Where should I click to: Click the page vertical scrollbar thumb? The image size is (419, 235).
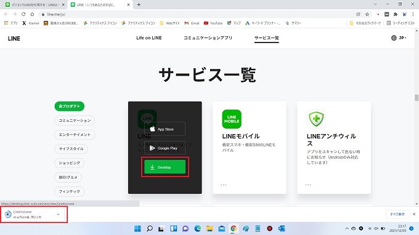pos(417,98)
